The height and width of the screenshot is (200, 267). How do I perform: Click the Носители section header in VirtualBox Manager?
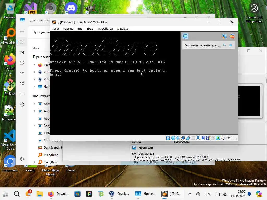click(x=145, y=148)
